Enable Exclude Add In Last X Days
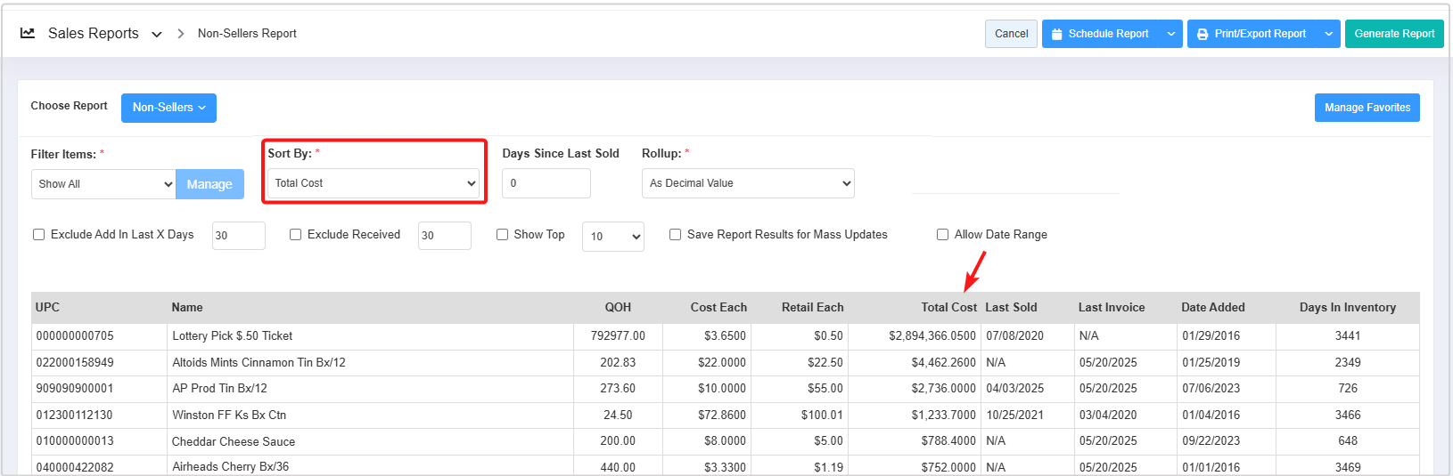This screenshot has width=1453, height=476. pyautogui.click(x=39, y=235)
